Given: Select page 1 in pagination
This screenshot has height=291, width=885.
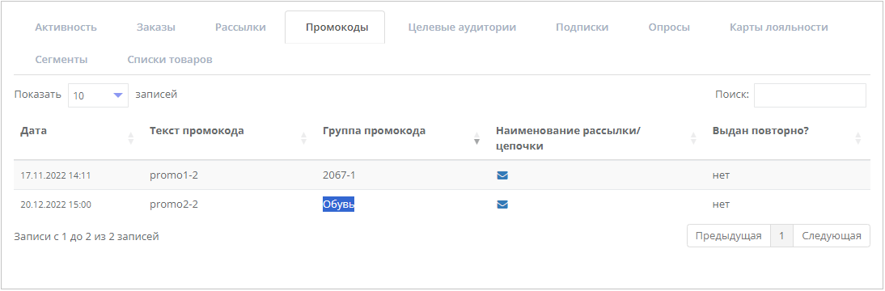Looking at the screenshot, I should [x=781, y=236].
